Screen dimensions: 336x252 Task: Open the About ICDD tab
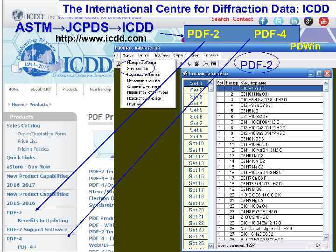tap(41, 89)
